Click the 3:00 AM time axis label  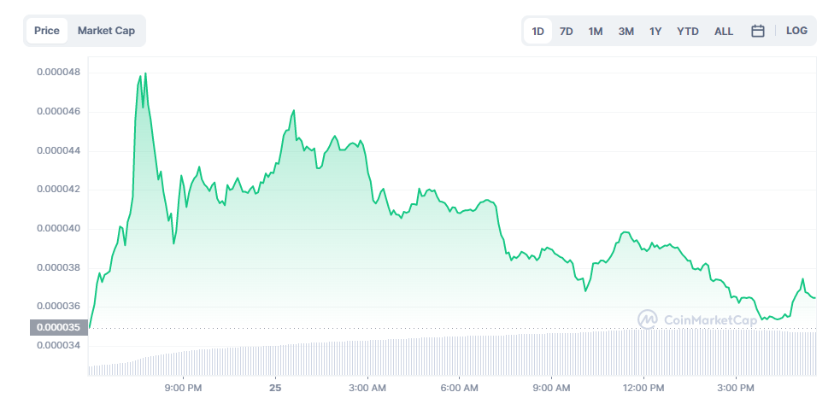tap(367, 387)
